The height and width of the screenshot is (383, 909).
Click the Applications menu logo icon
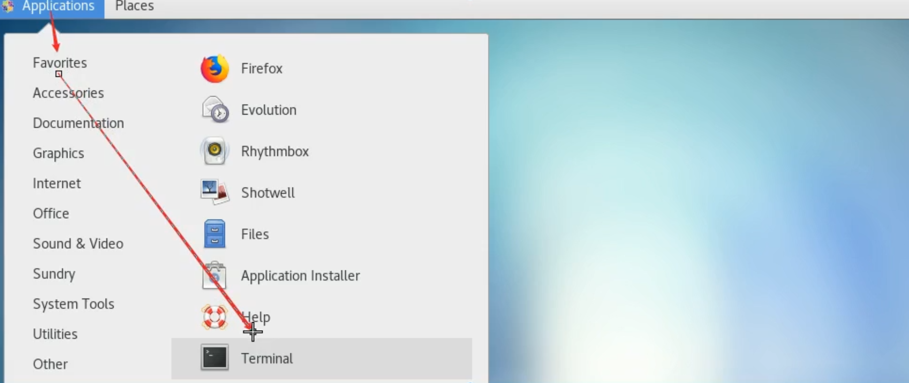click(8, 6)
